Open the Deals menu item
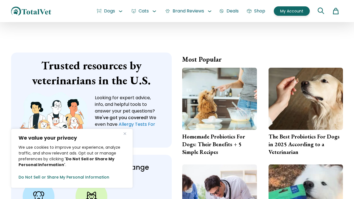 pyautogui.click(x=233, y=11)
